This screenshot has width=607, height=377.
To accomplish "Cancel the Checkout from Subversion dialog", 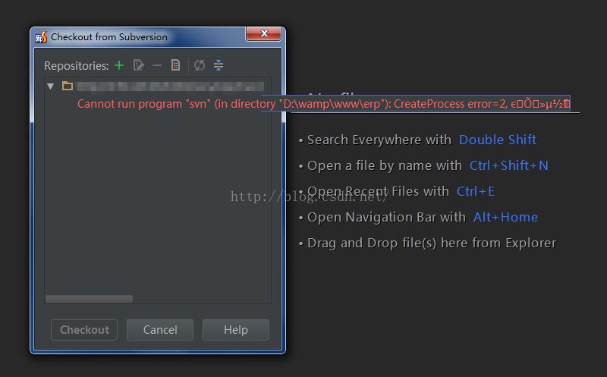I will 160,330.
